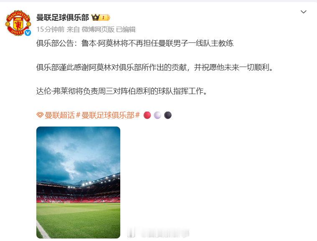Open #曼联足球俱乐部# hashtag
The width and height of the screenshot is (317, 241).
click(108, 115)
